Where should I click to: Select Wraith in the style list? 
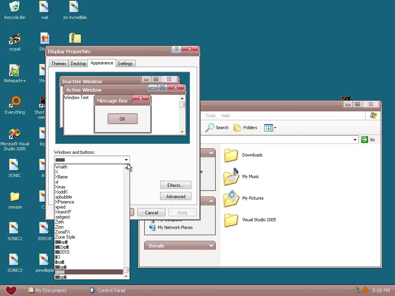(x=89, y=167)
